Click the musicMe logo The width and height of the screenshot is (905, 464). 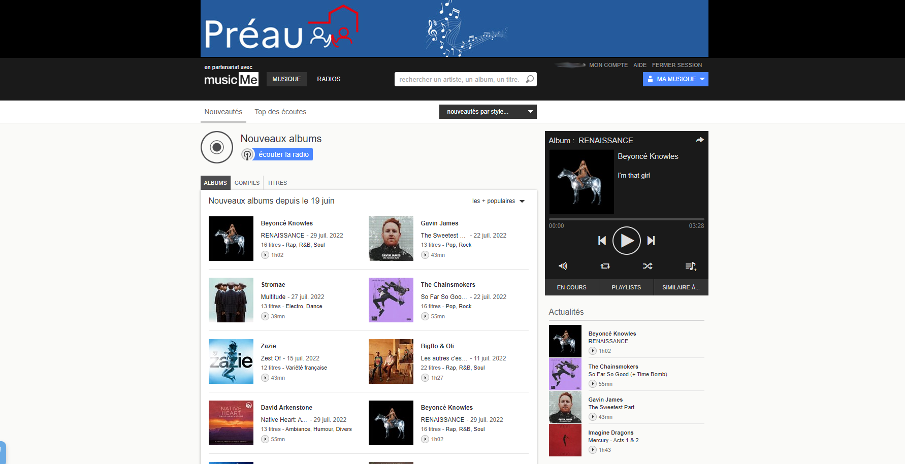click(231, 80)
